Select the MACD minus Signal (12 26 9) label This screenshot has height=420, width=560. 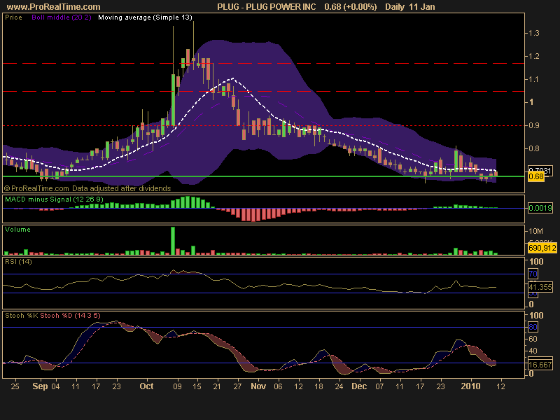[x=54, y=199]
